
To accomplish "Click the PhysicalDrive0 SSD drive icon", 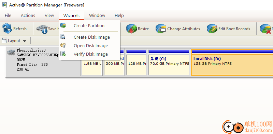I will [11, 52].
